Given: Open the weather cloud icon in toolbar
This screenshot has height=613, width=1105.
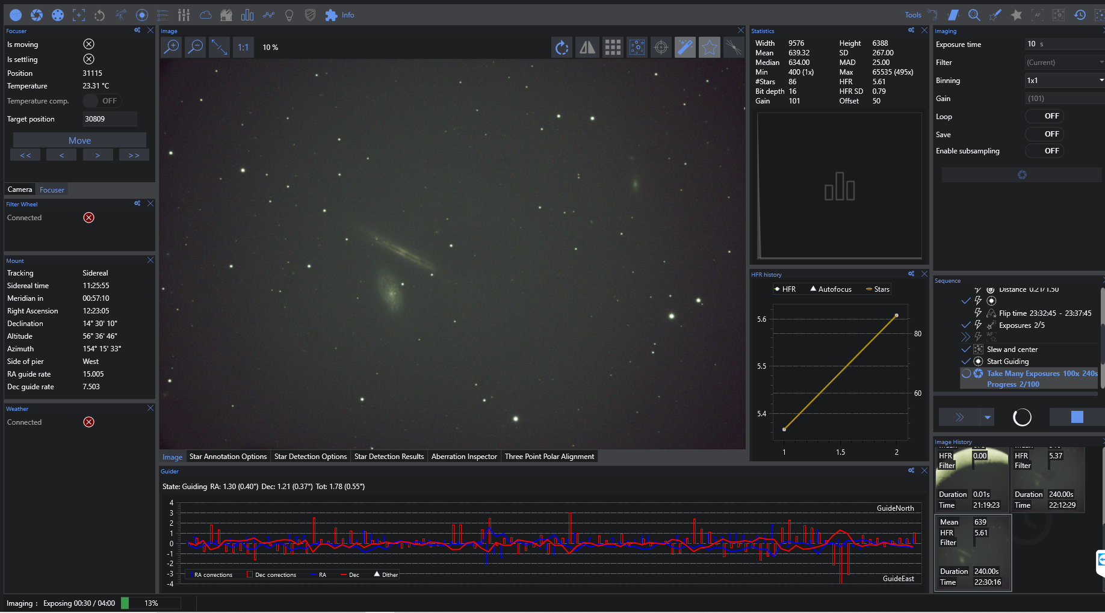Looking at the screenshot, I should pyautogui.click(x=205, y=15).
